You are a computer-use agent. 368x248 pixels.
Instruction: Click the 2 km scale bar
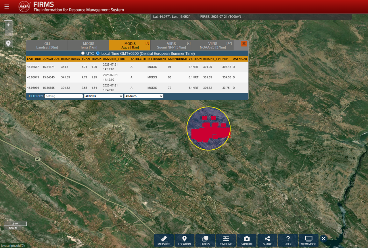coord(15,224)
